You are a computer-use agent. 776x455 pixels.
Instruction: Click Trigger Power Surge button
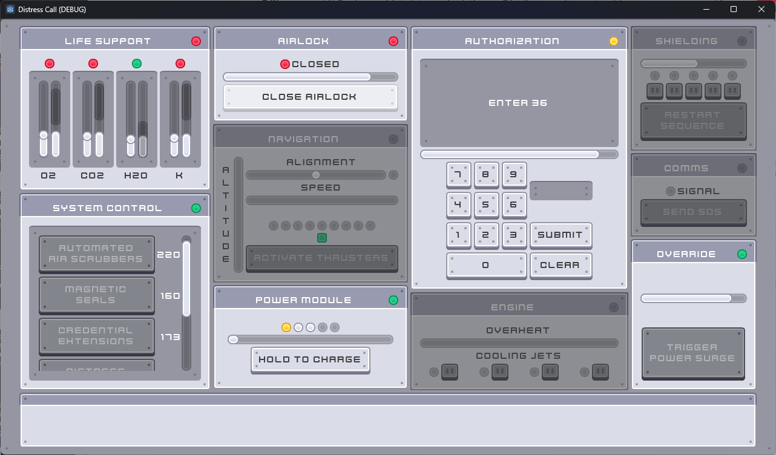[693, 353]
